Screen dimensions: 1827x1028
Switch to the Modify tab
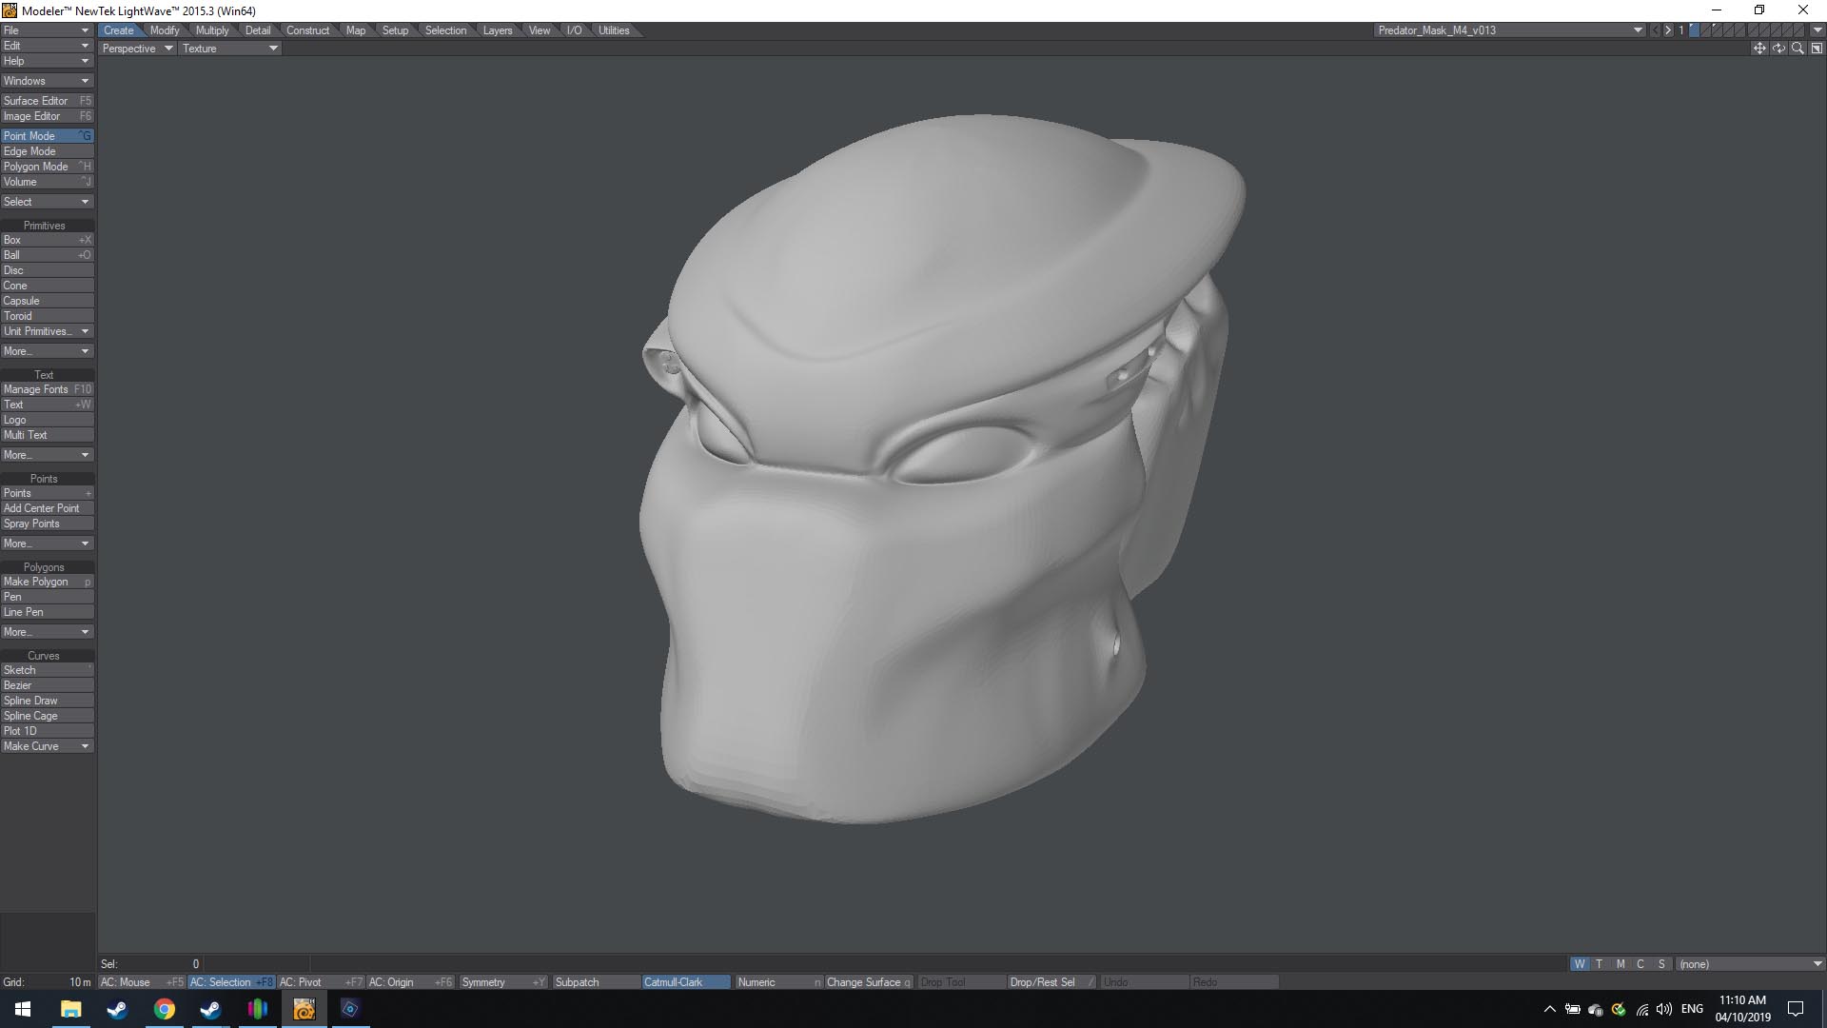[x=165, y=30]
